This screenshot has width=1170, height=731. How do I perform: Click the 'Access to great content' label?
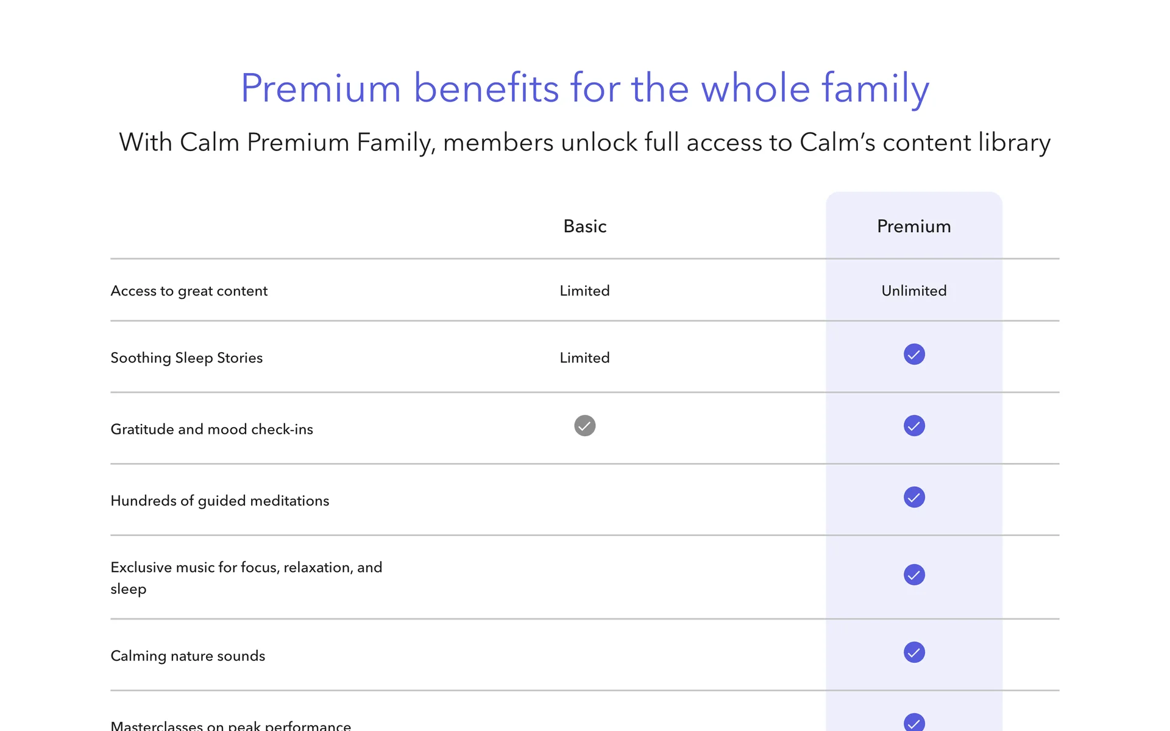click(x=189, y=291)
